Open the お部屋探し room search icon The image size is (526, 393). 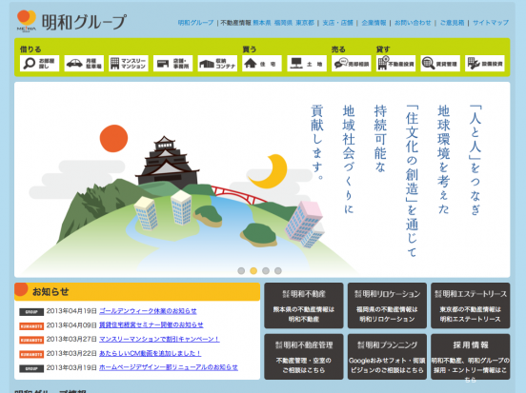coord(40,64)
